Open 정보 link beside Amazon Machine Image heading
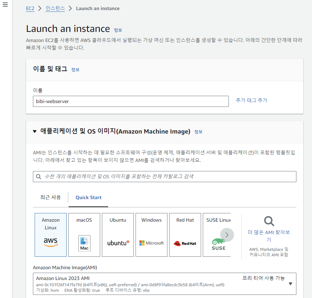Screen dimensions: 312x298 pos(198,132)
